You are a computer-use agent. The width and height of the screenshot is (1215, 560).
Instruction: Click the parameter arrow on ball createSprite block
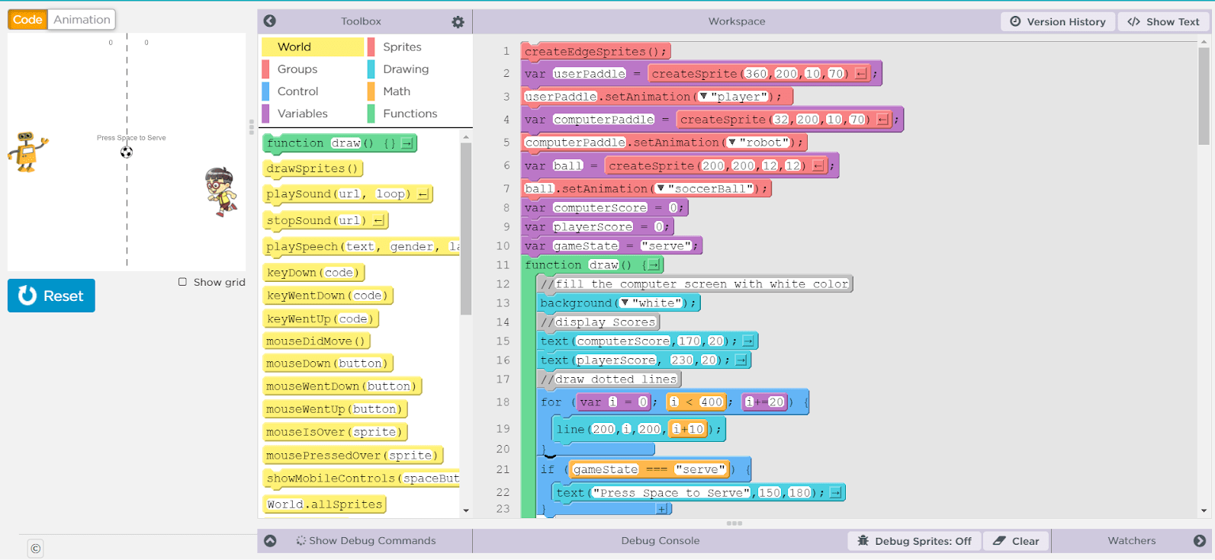pos(818,165)
